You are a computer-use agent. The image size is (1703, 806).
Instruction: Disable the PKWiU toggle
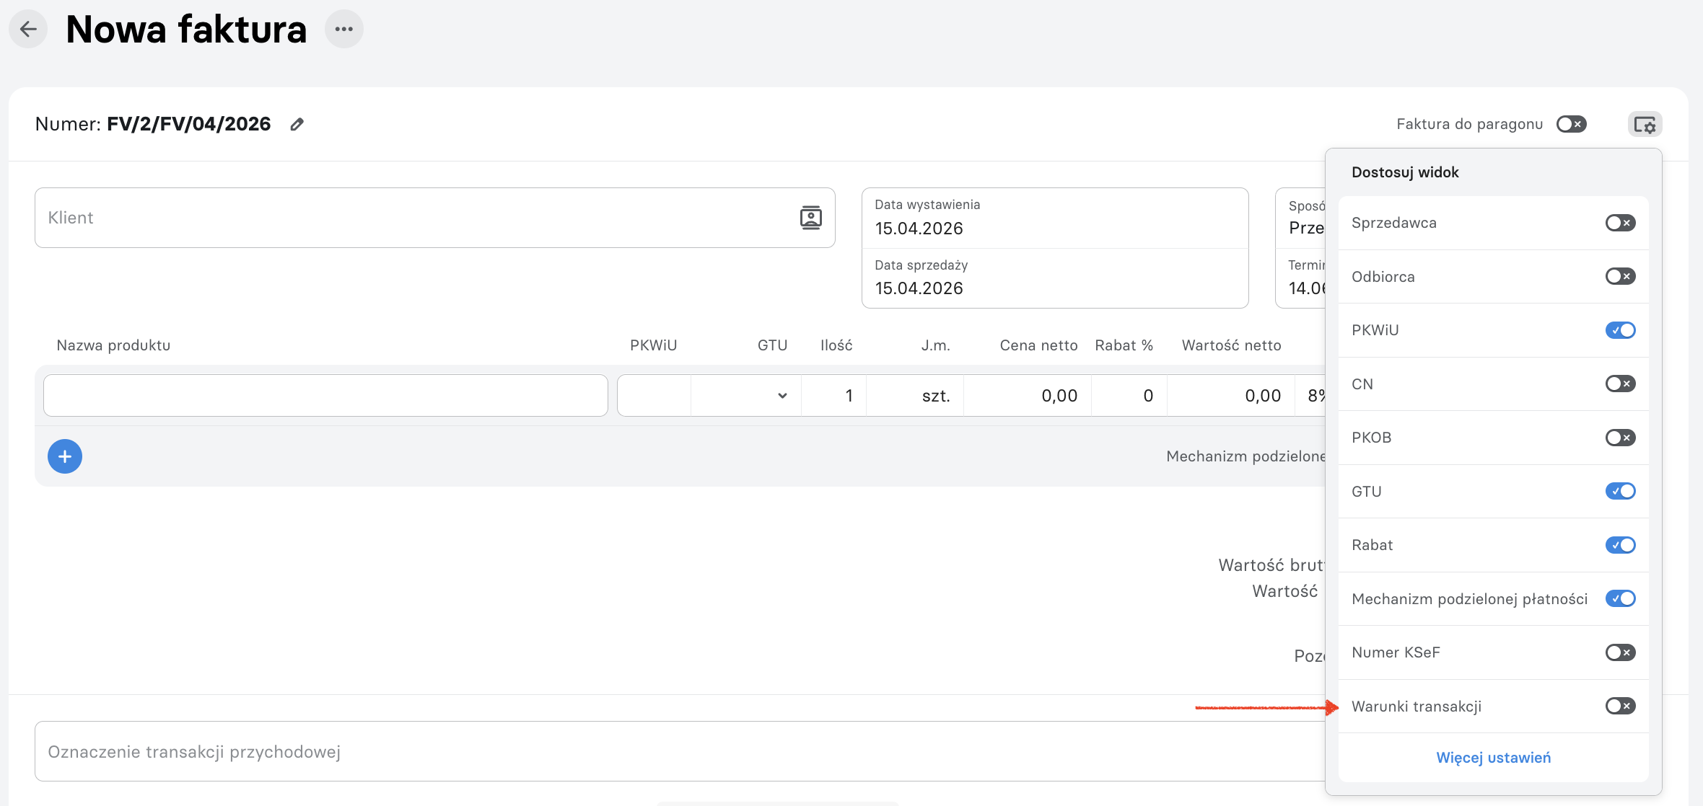tap(1620, 330)
